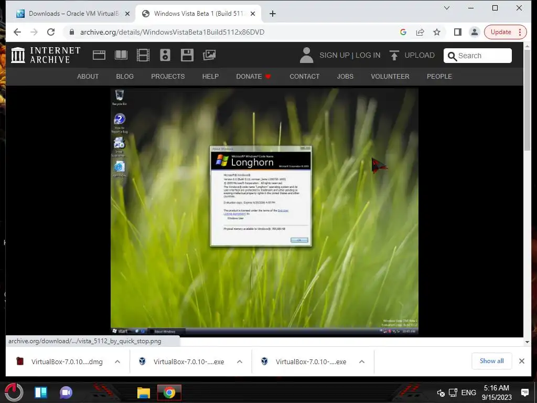Click the Vista Longhorn screenshot image
Image resolution: width=537 pixels, height=403 pixels.
264,211
